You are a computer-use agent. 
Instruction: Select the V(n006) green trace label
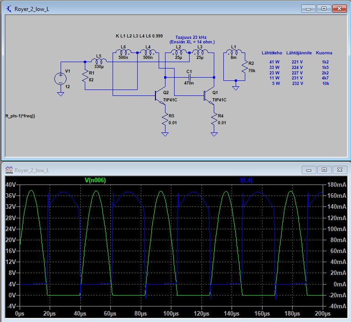[x=95, y=180]
